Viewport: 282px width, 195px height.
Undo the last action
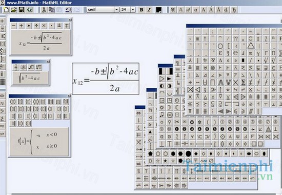pyautogui.click(x=68, y=10)
